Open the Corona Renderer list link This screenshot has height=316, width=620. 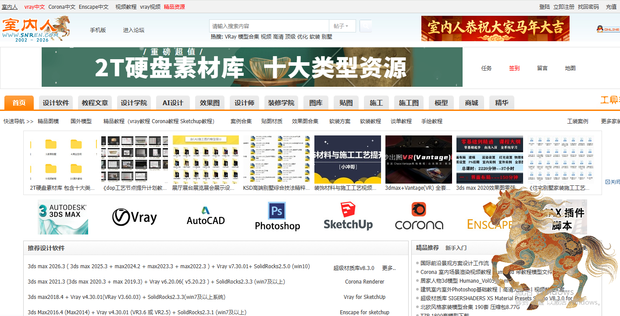tap(365, 282)
